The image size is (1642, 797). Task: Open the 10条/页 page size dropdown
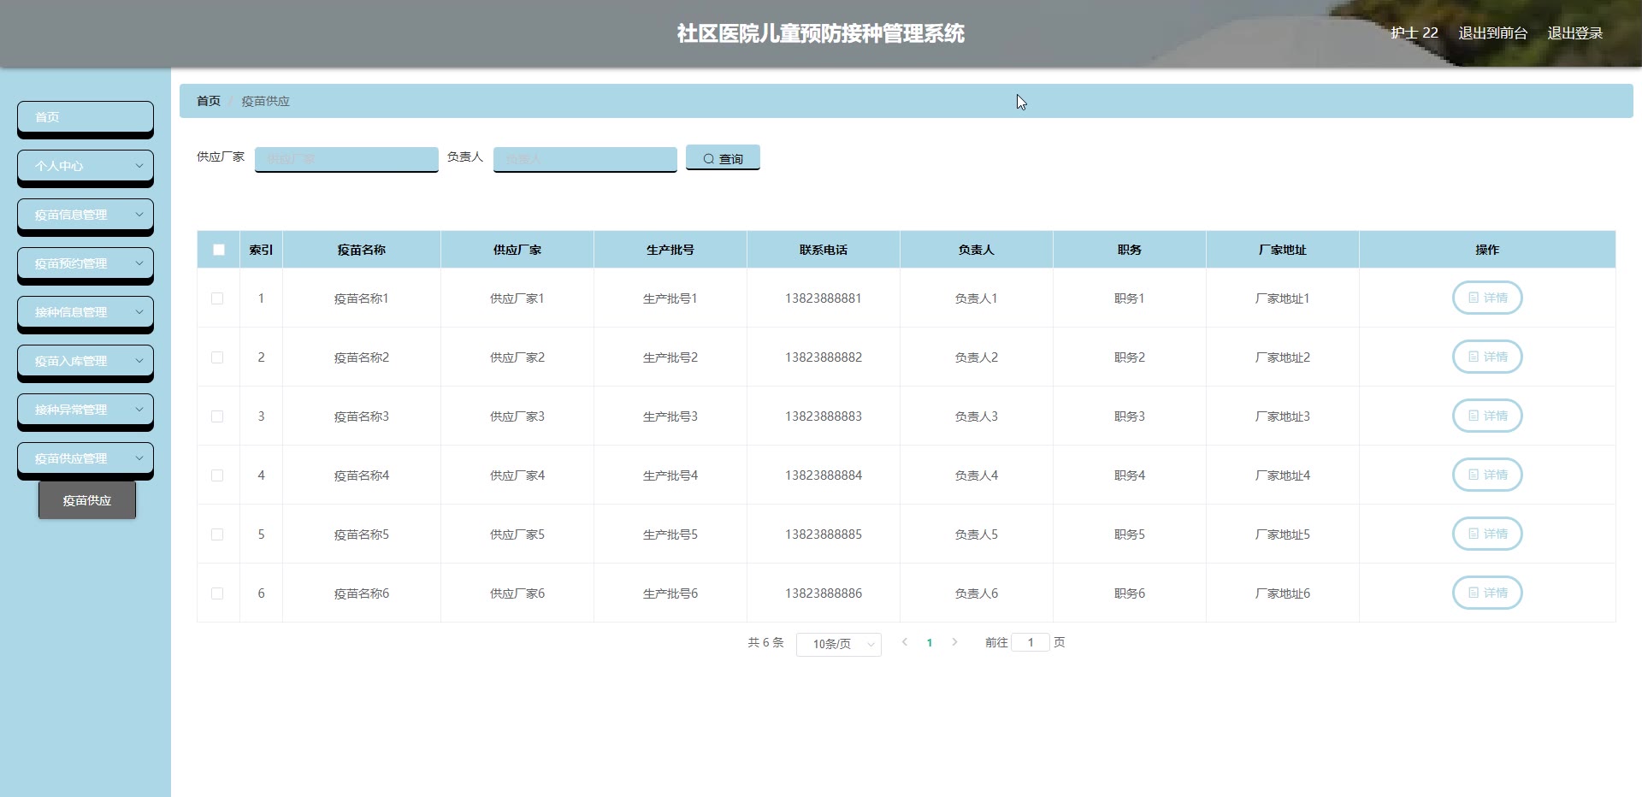[x=838, y=644]
